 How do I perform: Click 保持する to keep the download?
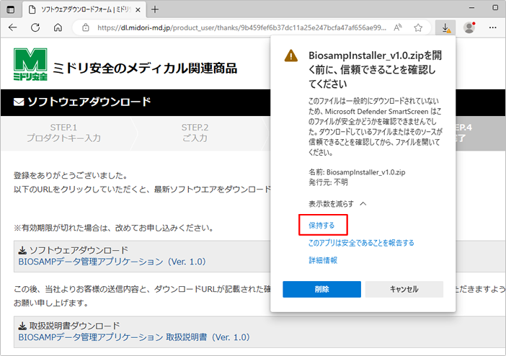tap(321, 226)
